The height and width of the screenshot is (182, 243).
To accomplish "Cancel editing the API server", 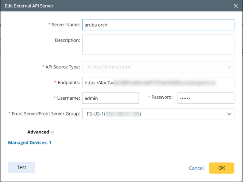I will (x=196, y=168).
